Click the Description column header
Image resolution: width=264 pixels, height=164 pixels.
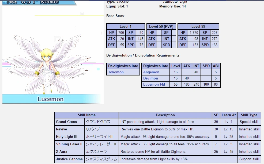165,115
